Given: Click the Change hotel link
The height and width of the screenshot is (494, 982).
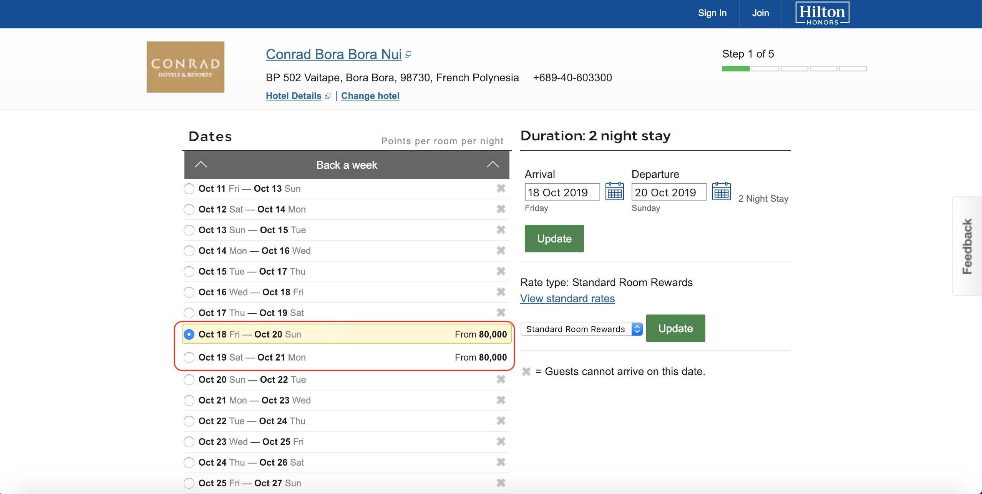Looking at the screenshot, I should point(370,96).
